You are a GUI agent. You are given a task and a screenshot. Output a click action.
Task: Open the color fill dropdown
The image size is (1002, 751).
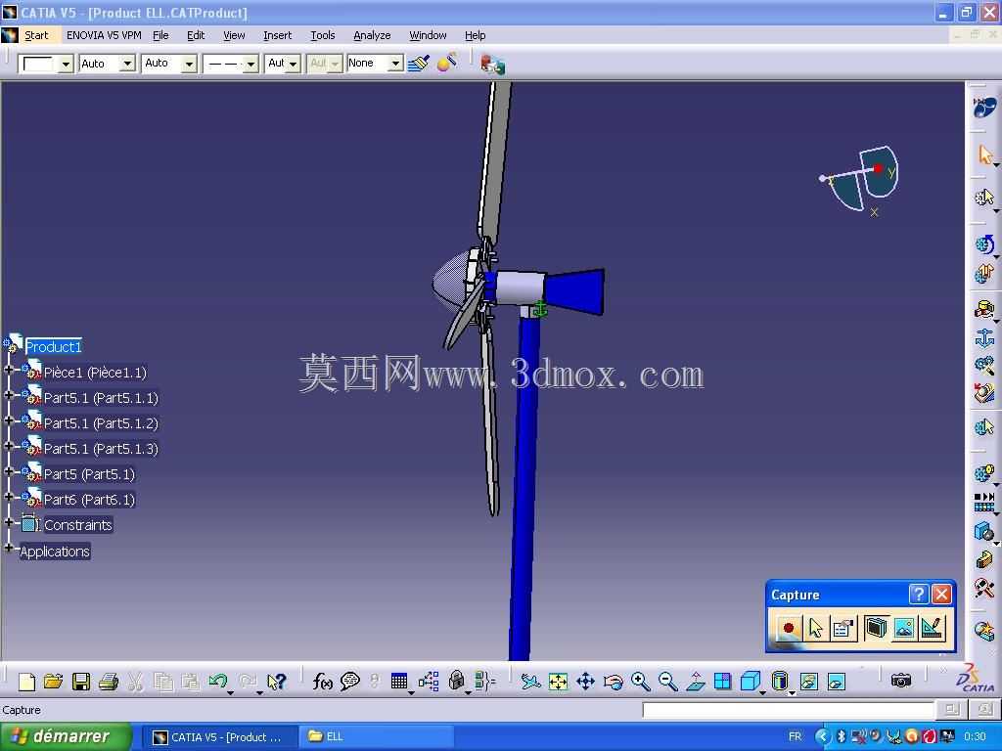click(x=66, y=64)
